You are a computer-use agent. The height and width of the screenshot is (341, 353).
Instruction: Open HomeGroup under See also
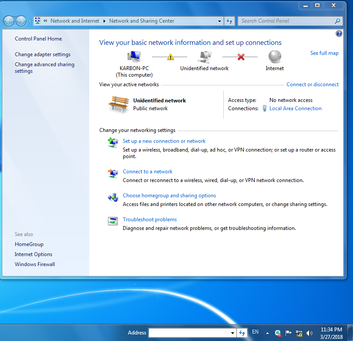pyautogui.click(x=29, y=244)
